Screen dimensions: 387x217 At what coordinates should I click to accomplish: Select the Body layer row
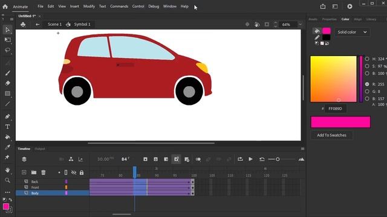[x=53, y=193]
